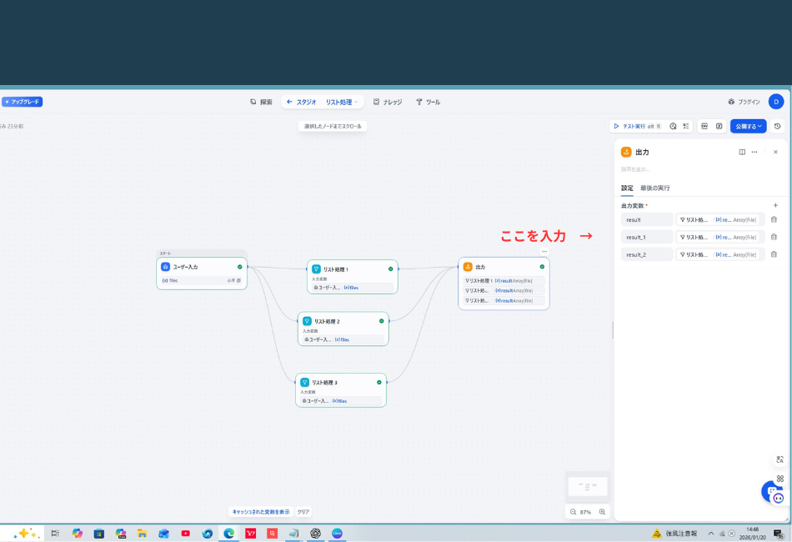Viewport: 792px width, 542px height.
Task: Open Microsoft Edge from the taskbar
Action: tap(228, 534)
